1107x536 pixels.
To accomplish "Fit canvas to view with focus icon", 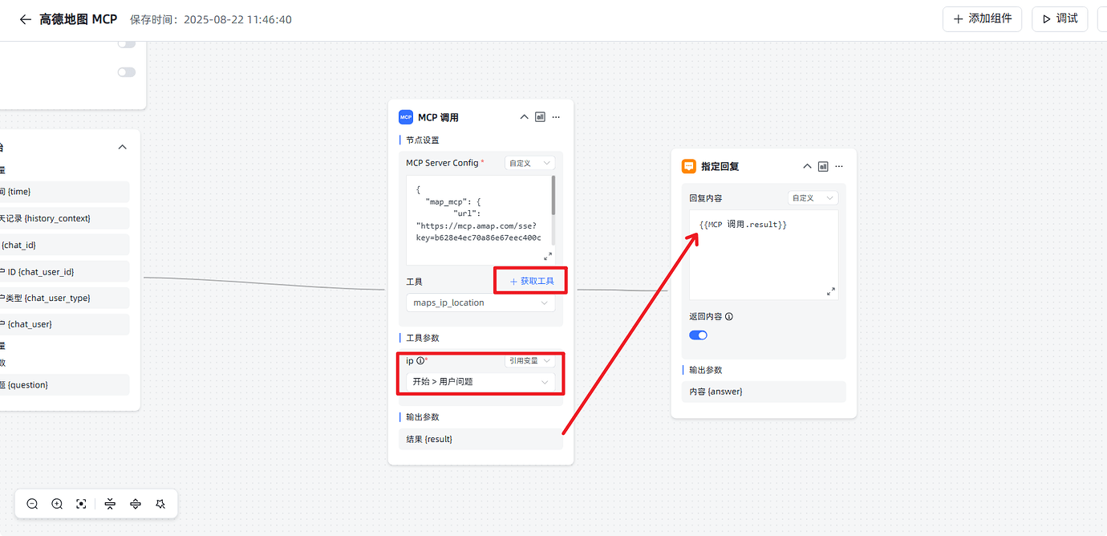I will pyautogui.click(x=81, y=504).
